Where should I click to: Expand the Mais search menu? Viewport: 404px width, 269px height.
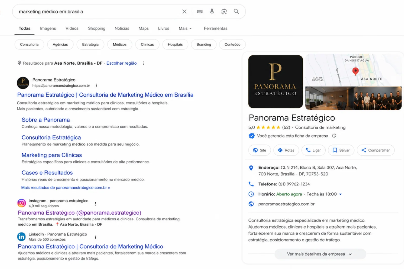(185, 28)
